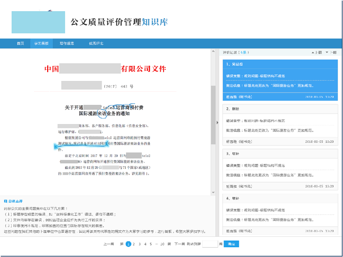Click the page number input field
This screenshot has width=343, height=257.
tap(211, 244)
